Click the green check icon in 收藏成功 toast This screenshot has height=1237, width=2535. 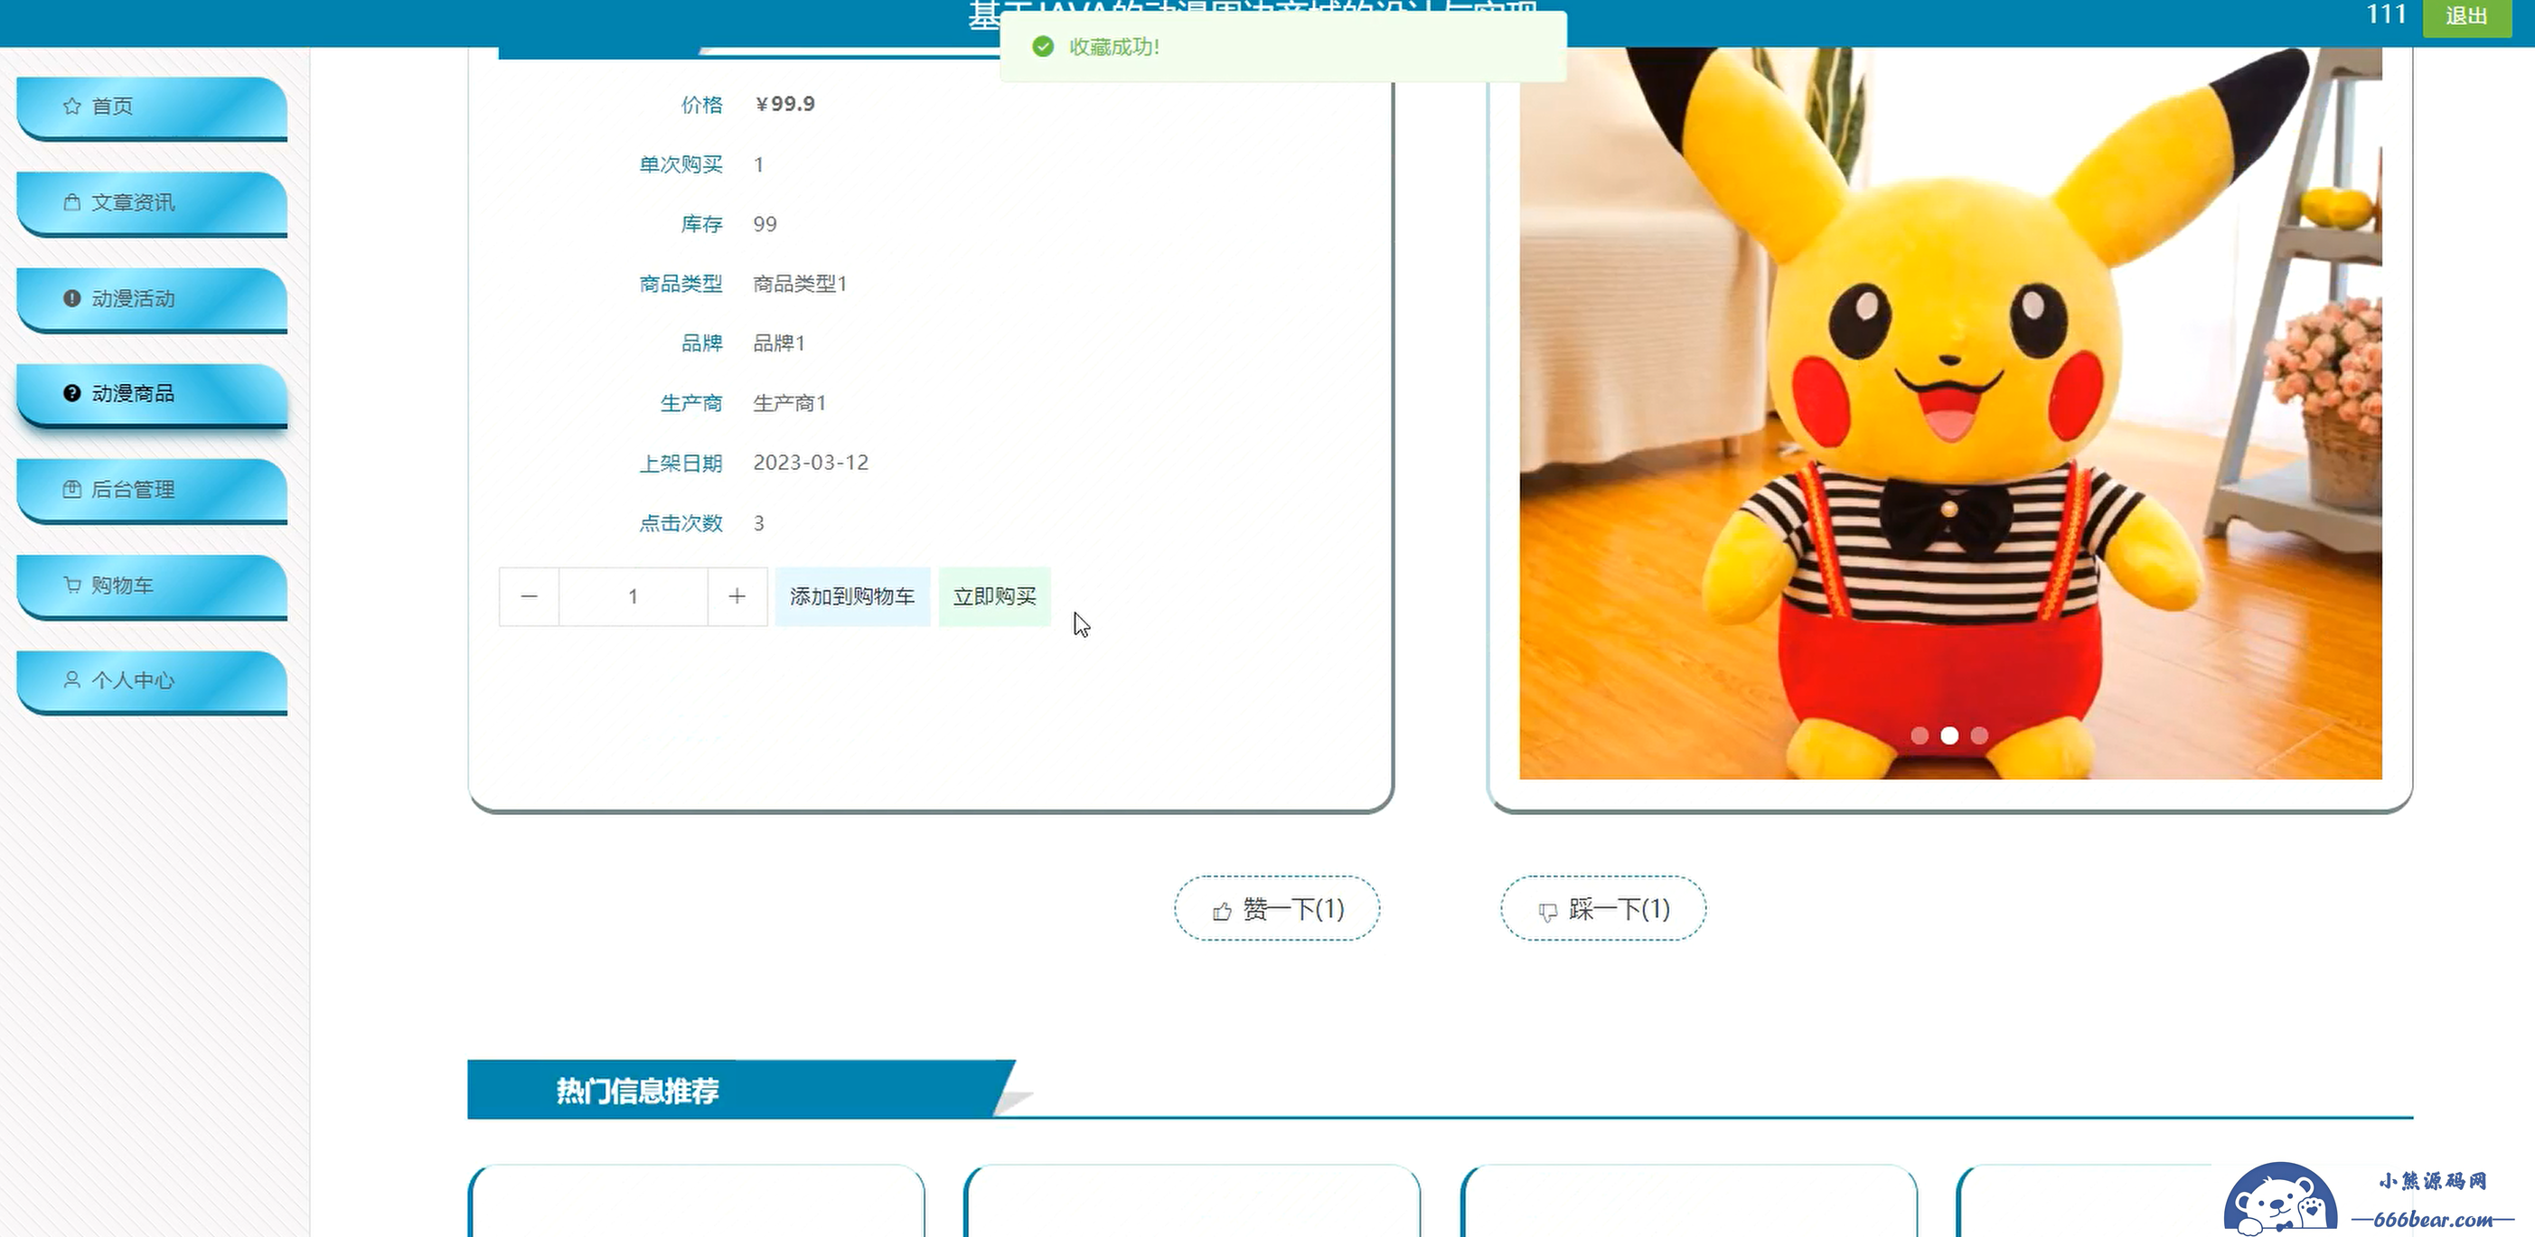[1043, 47]
